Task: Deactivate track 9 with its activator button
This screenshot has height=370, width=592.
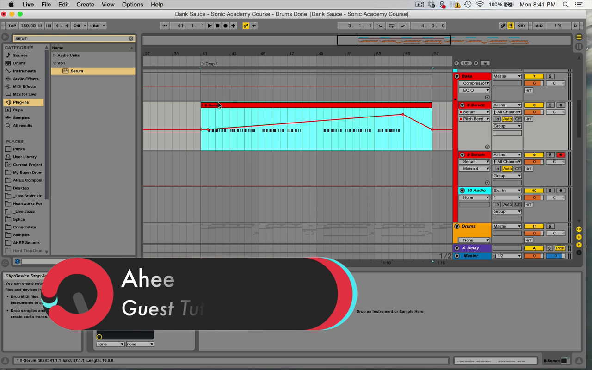Action: click(534, 155)
